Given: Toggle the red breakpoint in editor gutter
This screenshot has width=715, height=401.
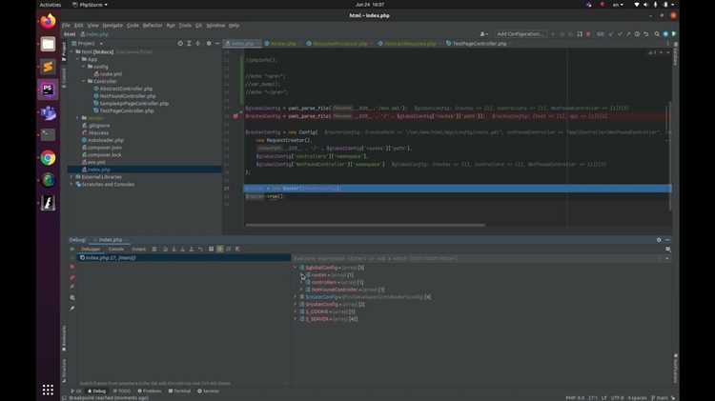Looking at the screenshot, I should [x=235, y=116].
